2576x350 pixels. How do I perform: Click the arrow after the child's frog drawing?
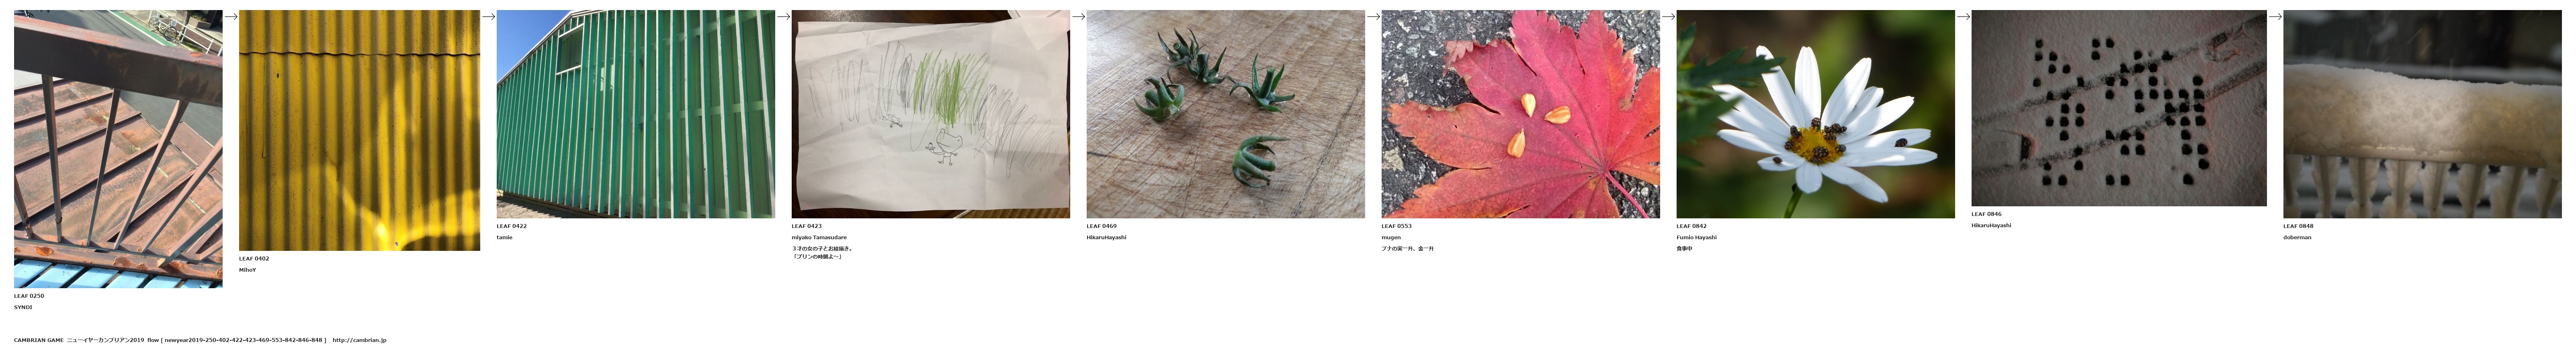click(1079, 16)
